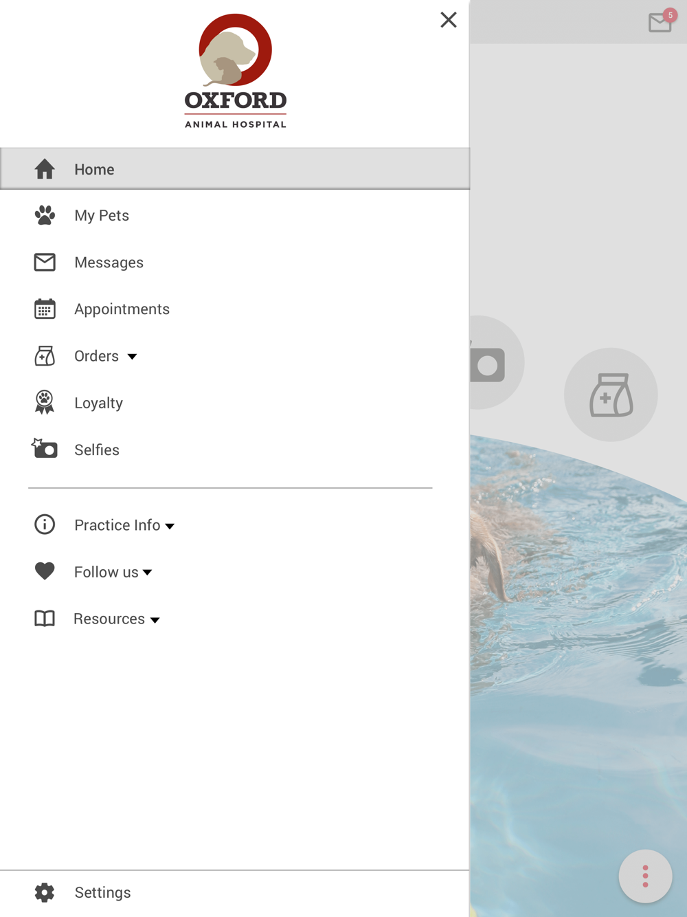
Task: Click the My Pets paw icon
Action: 45,215
